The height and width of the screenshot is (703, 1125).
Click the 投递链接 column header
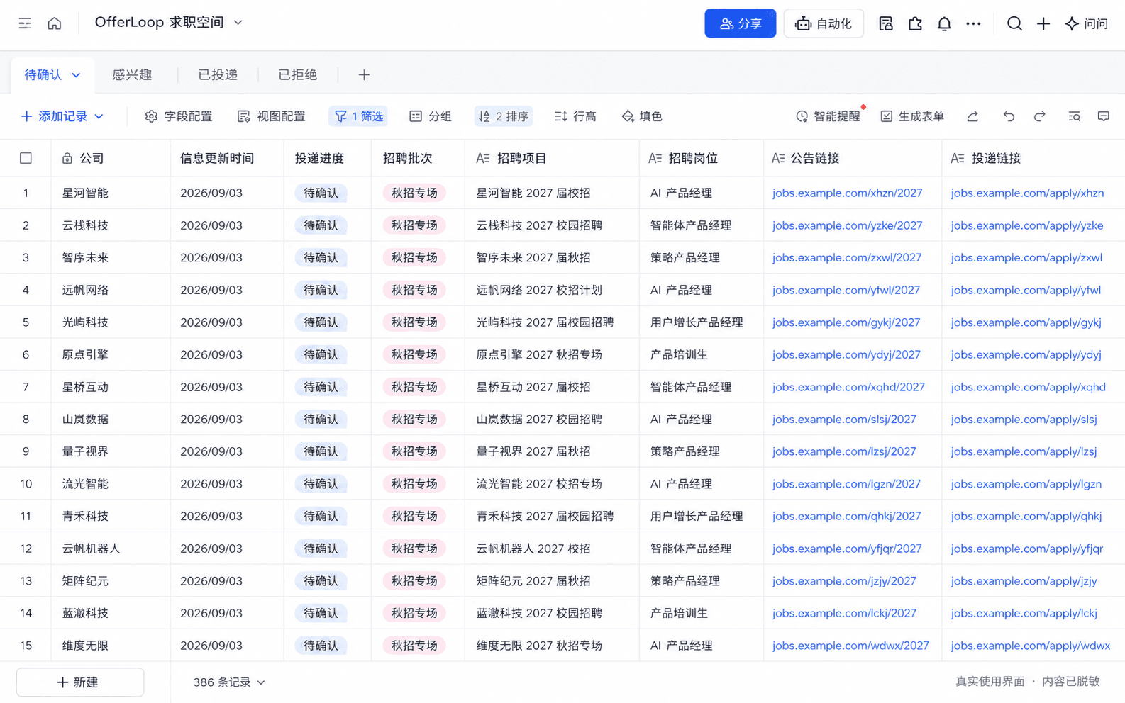pos(1033,158)
